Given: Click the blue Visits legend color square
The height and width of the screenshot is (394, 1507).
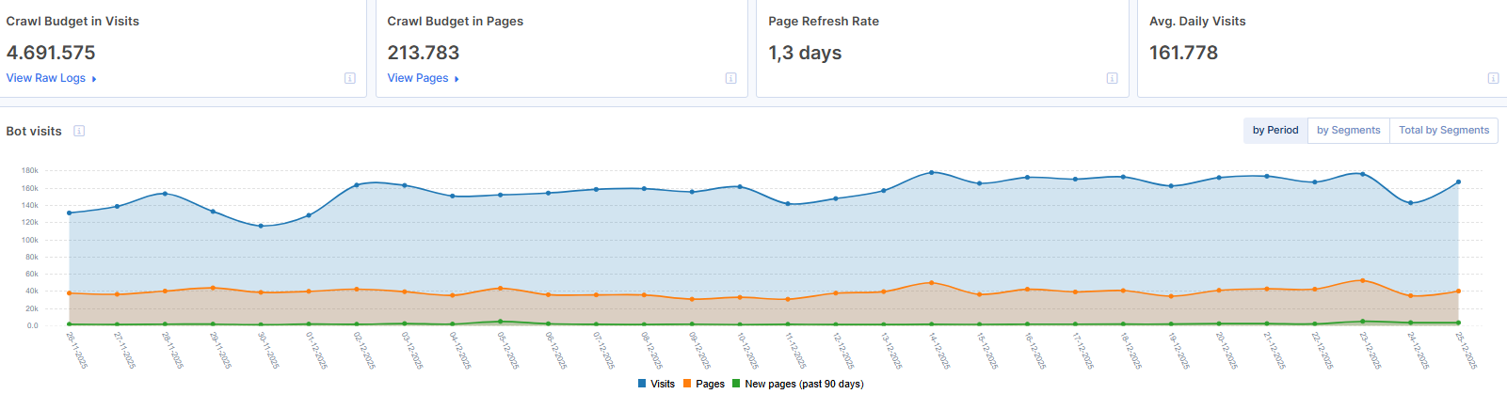Looking at the screenshot, I should click(642, 384).
